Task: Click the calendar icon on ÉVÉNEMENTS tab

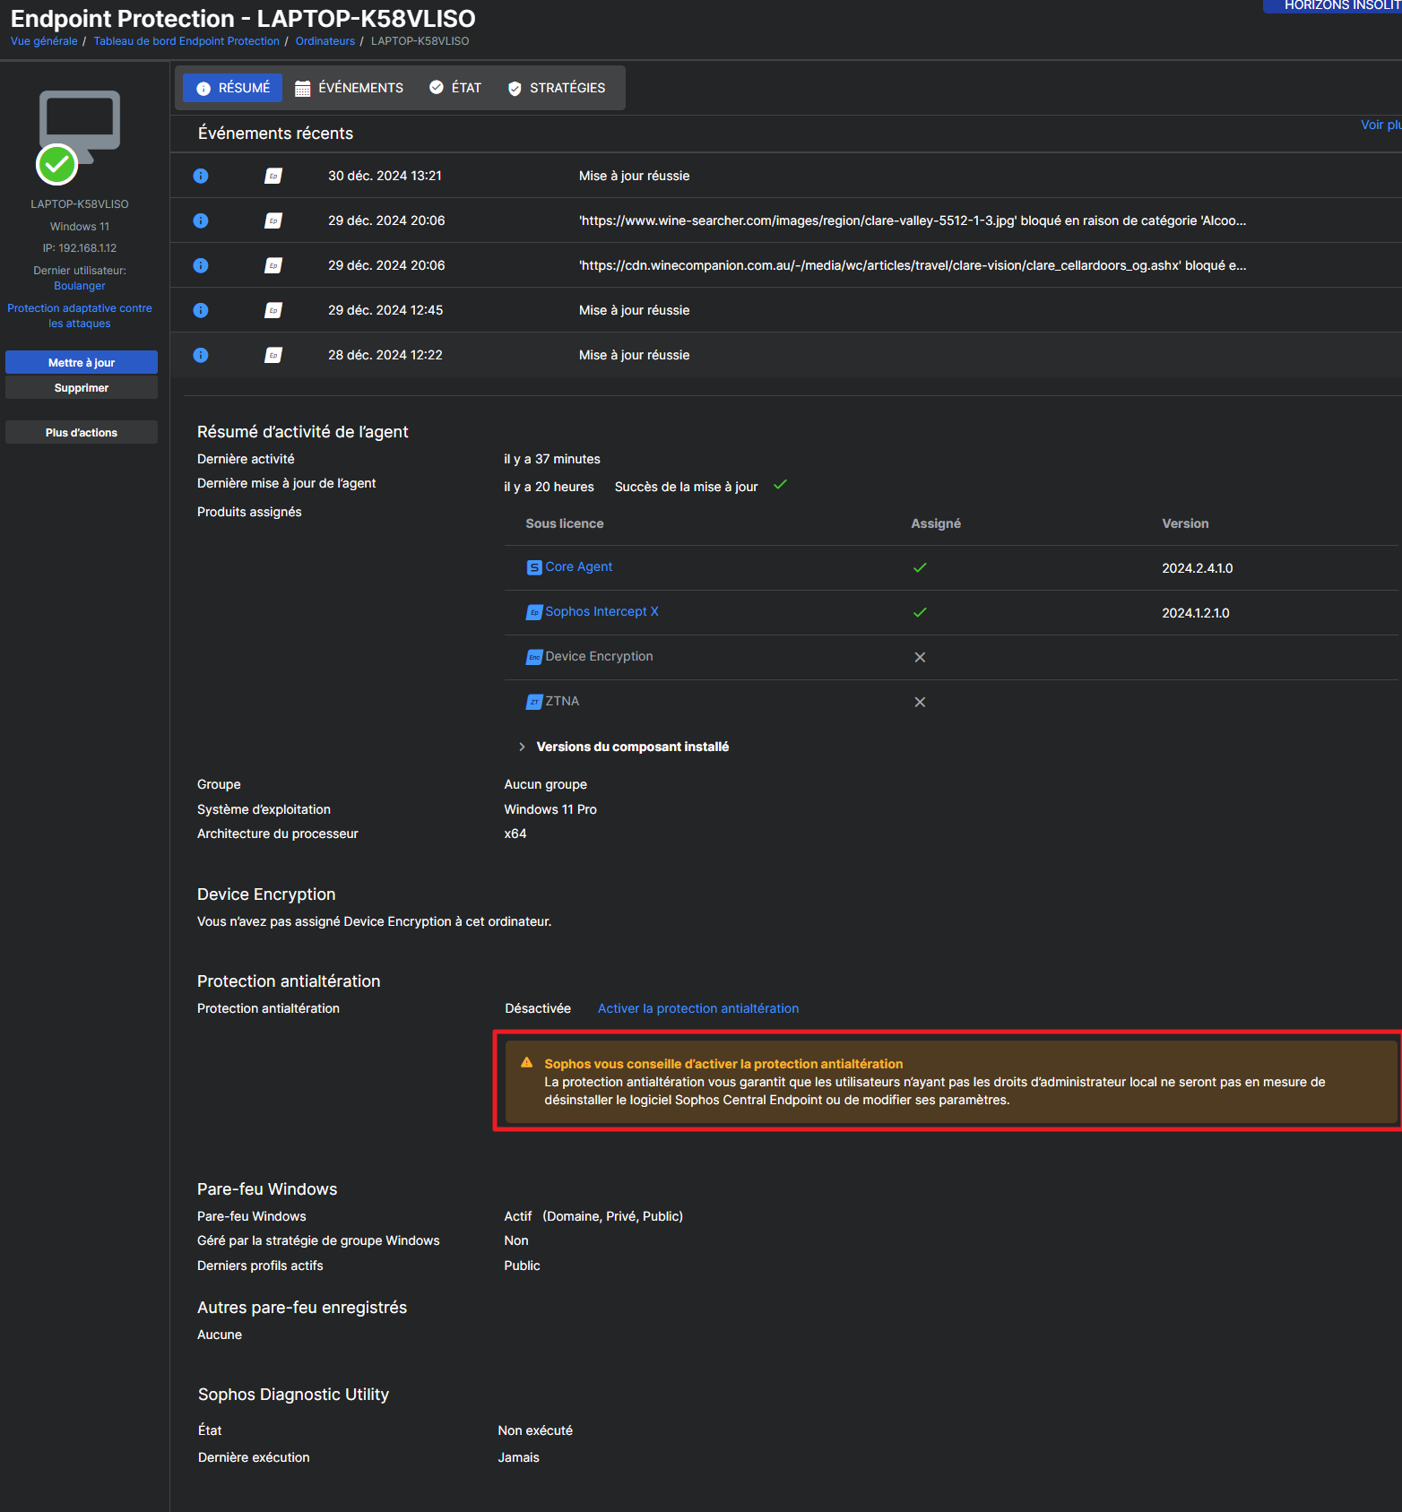Action: [303, 88]
